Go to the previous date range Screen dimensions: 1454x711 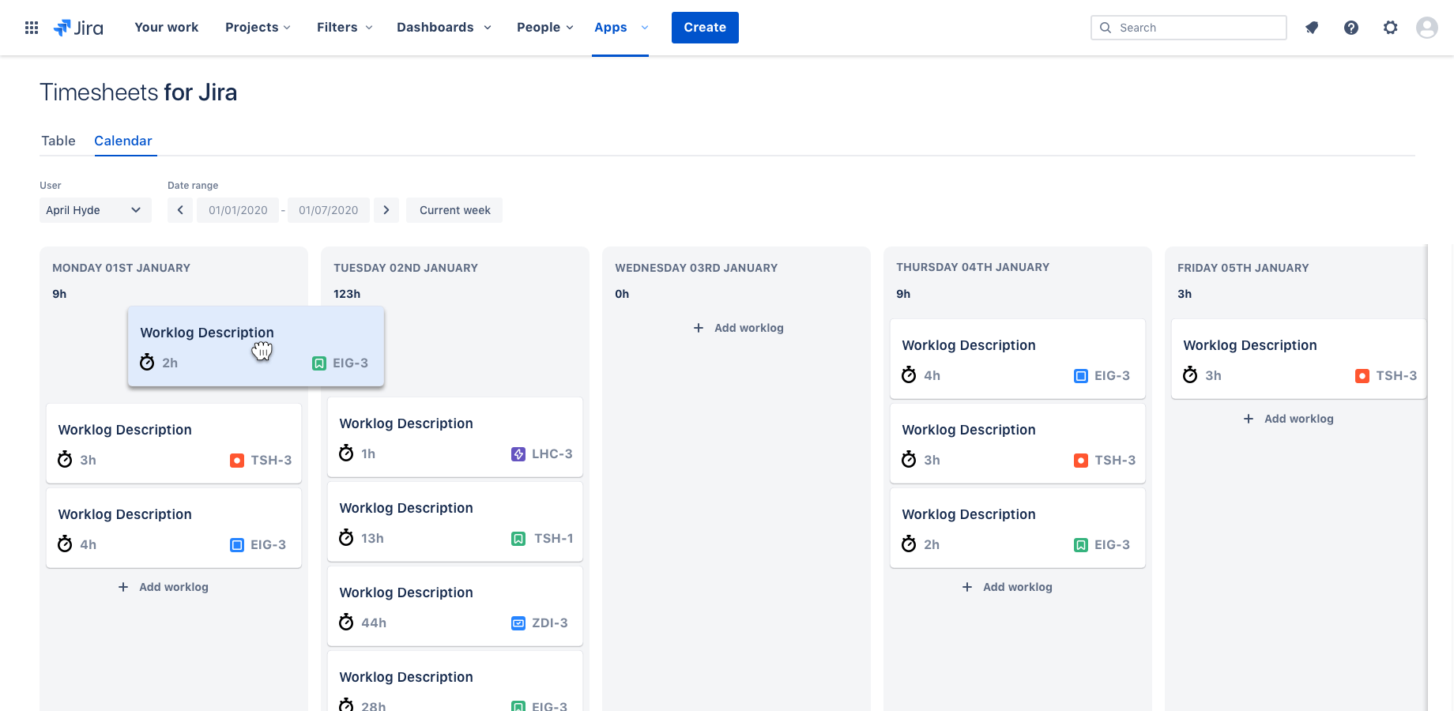pos(180,210)
